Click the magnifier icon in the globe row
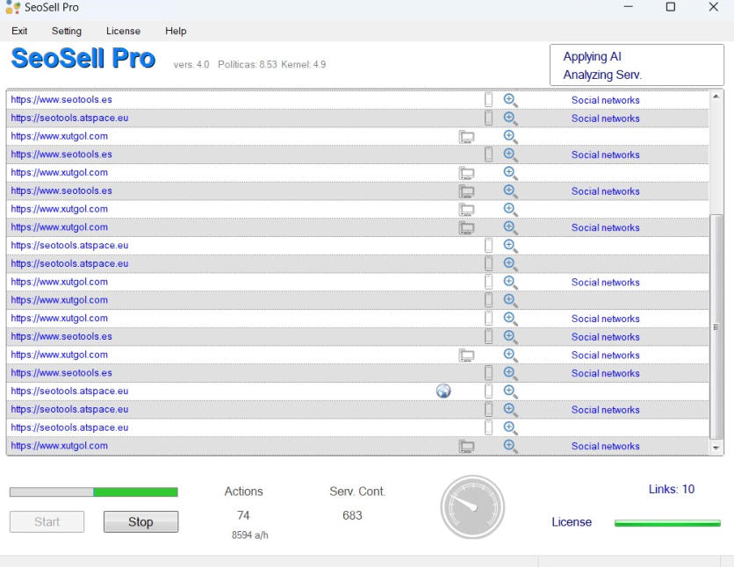This screenshot has height=567, width=734. [510, 391]
